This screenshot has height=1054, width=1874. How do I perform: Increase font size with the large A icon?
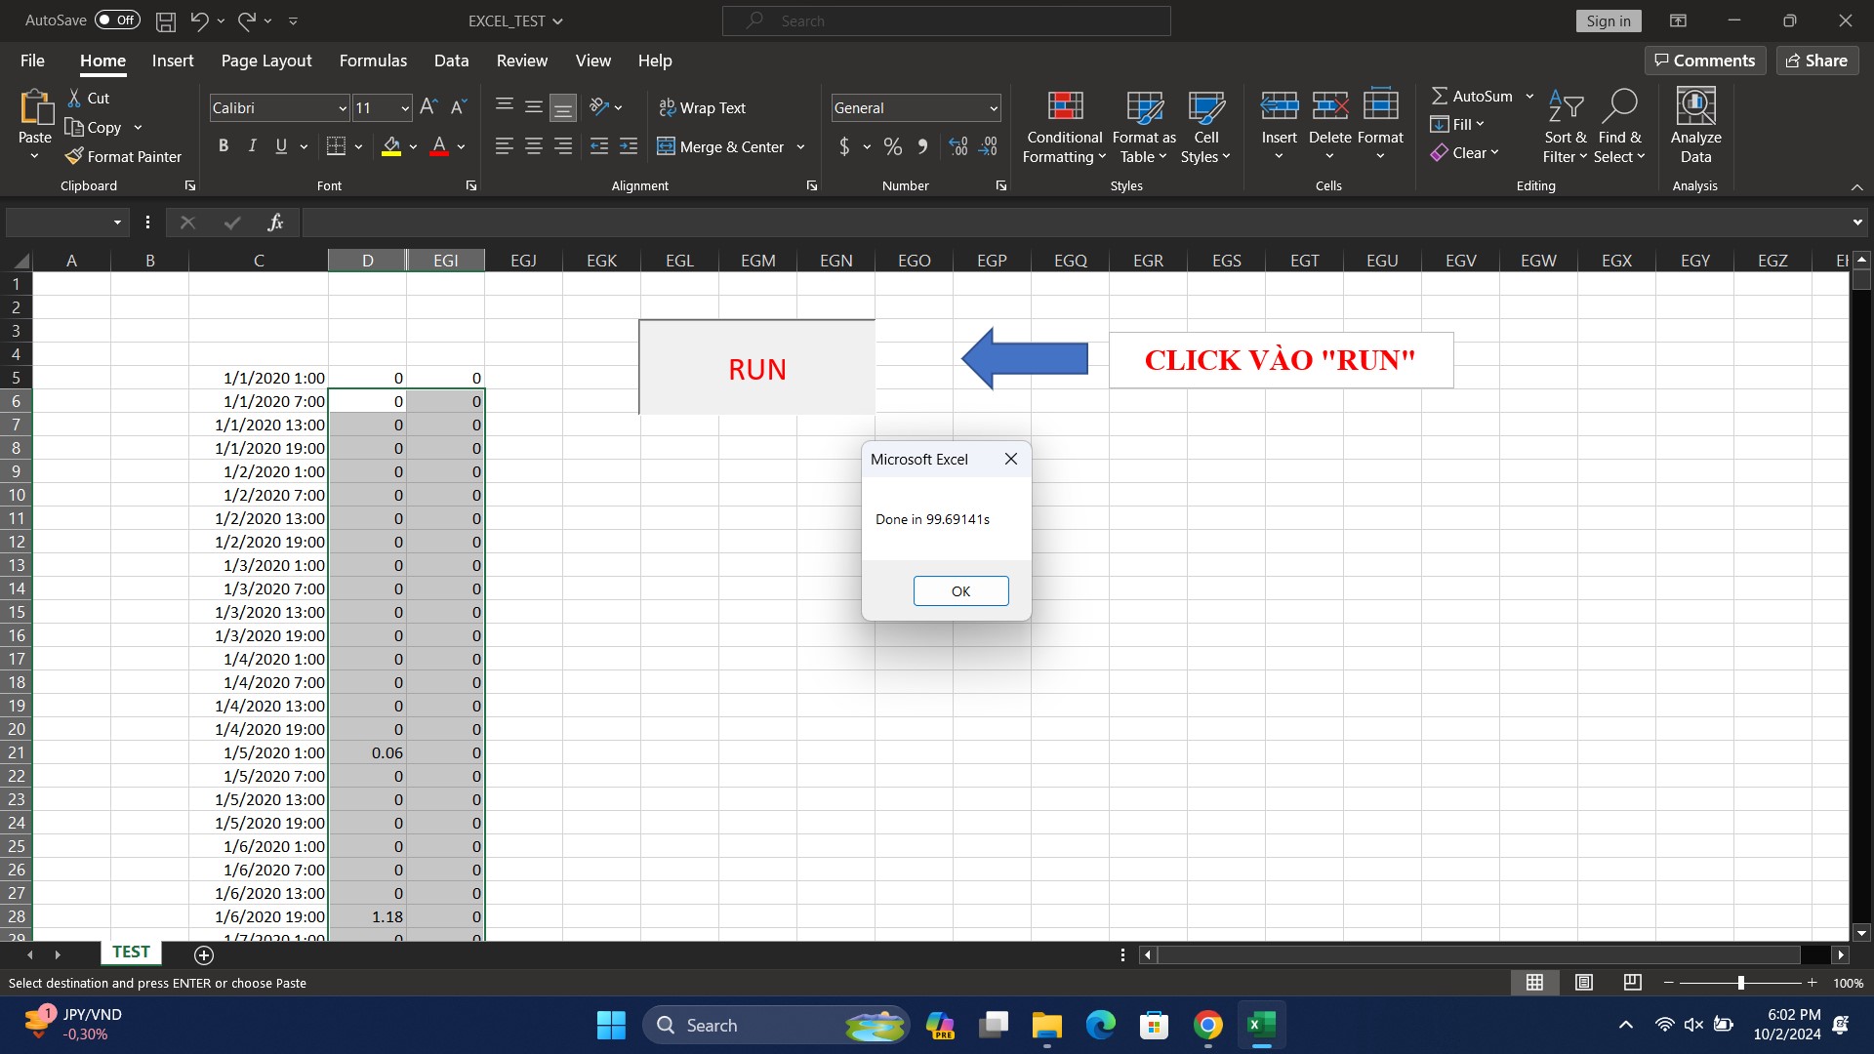(x=428, y=107)
